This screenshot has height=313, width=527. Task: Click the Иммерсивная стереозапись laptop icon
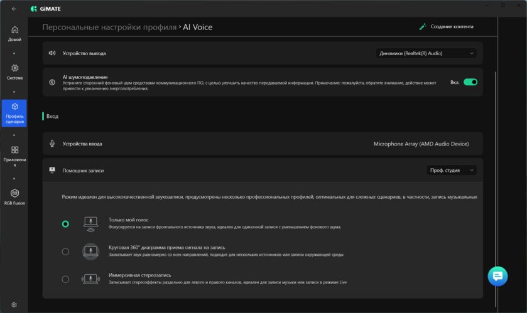point(90,279)
